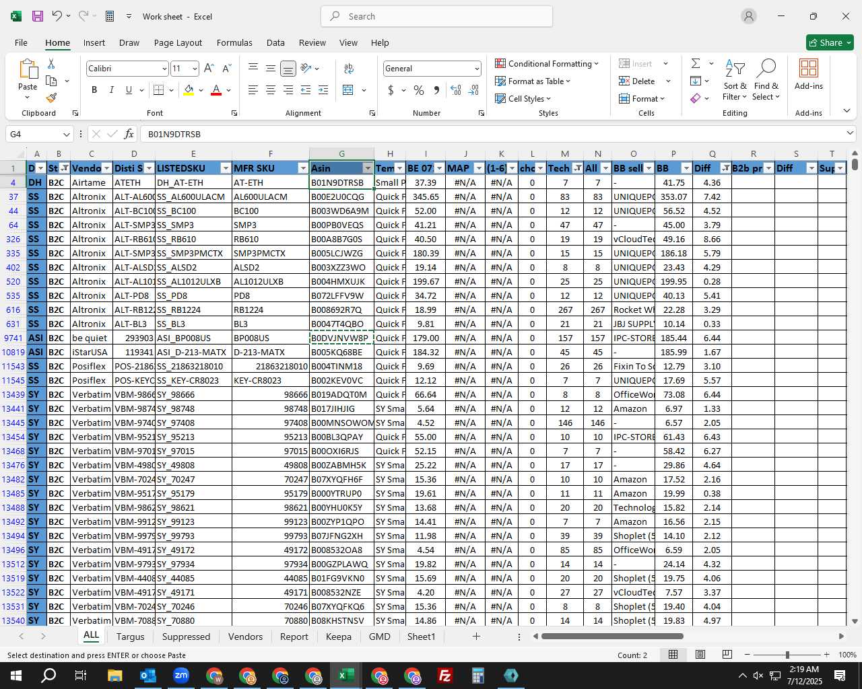
Task: Toggle Normal view button in status bar
Action: [673, 655]
